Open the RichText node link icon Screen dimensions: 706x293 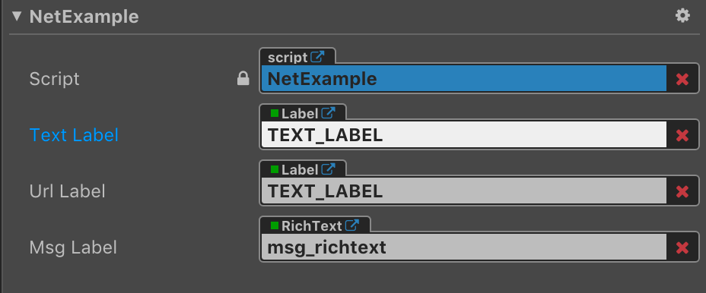tap(352, 225)
